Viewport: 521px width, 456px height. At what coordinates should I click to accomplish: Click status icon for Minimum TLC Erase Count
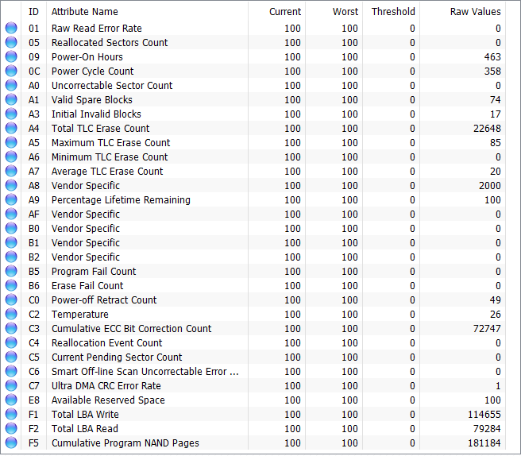pos(11,157)
